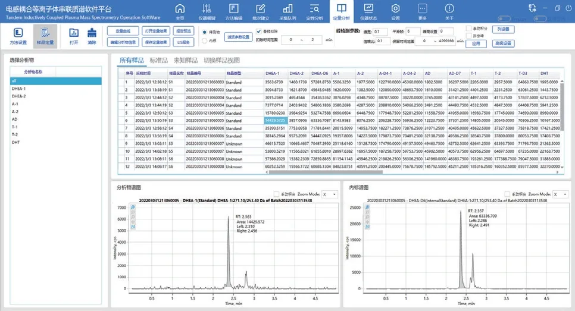The height and width of the screenshot is (311, 575).
Task: Click the LIS服务 button
Action: pyautogui.click(x=184, y=42)
